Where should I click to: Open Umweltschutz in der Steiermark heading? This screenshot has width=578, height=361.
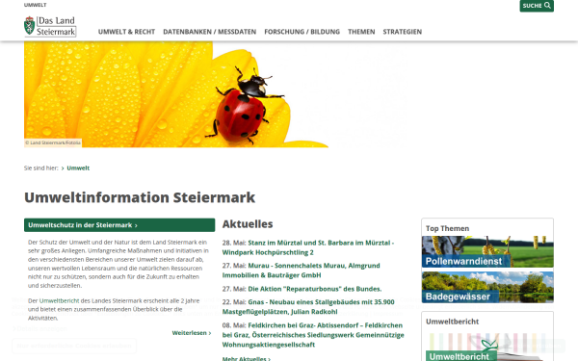point(119,225)
